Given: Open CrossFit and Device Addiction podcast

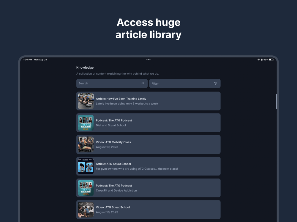Looking at the screenshot, I should [148, 188].
